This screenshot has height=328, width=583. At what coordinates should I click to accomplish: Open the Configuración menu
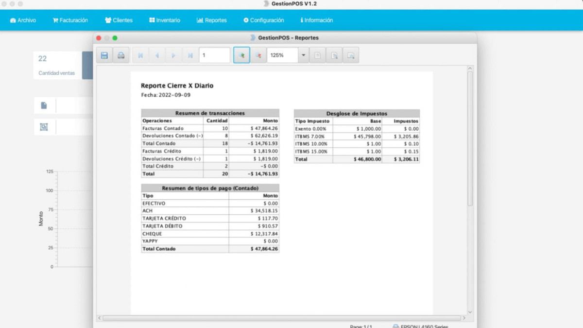264,20
